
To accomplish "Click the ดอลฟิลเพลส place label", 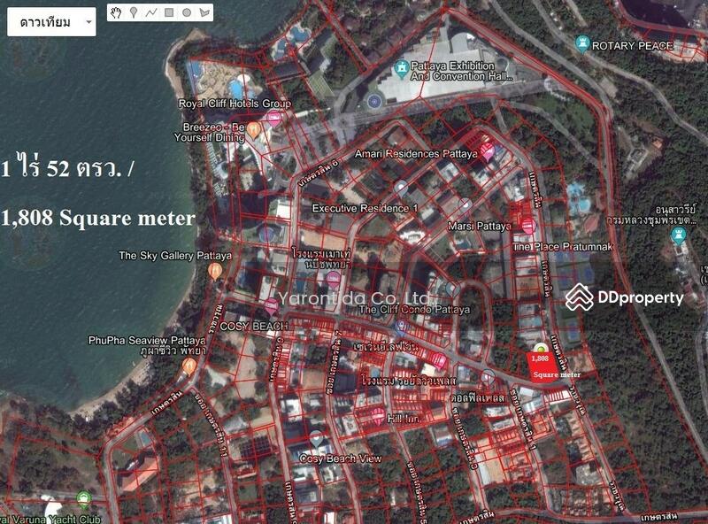I will tap(478, 398).
